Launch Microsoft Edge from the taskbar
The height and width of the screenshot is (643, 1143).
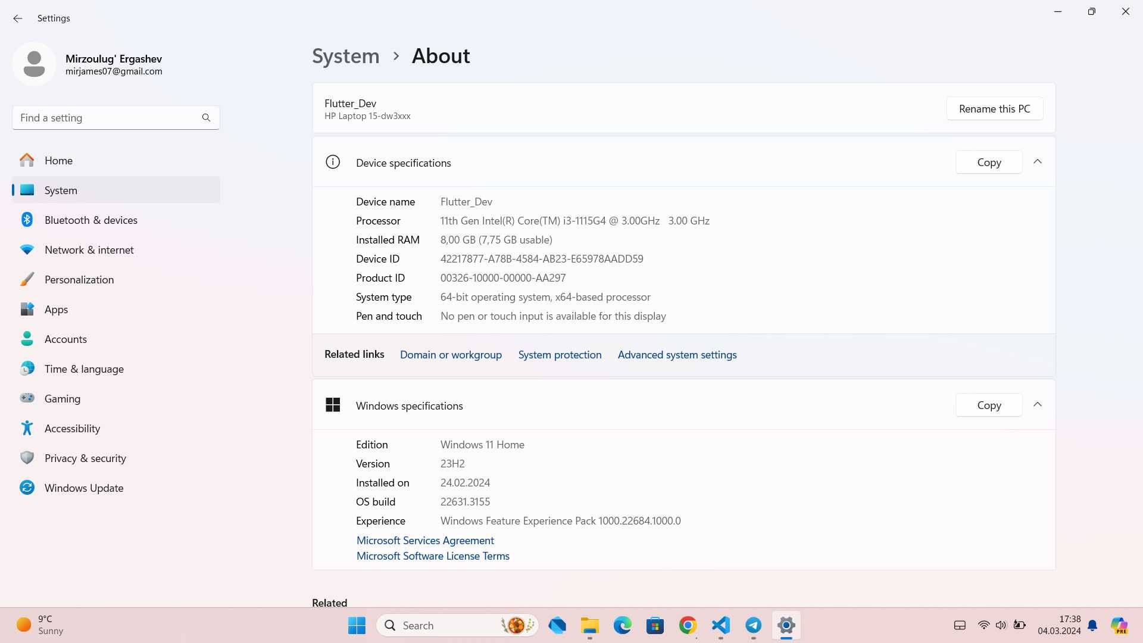point(622,625)
